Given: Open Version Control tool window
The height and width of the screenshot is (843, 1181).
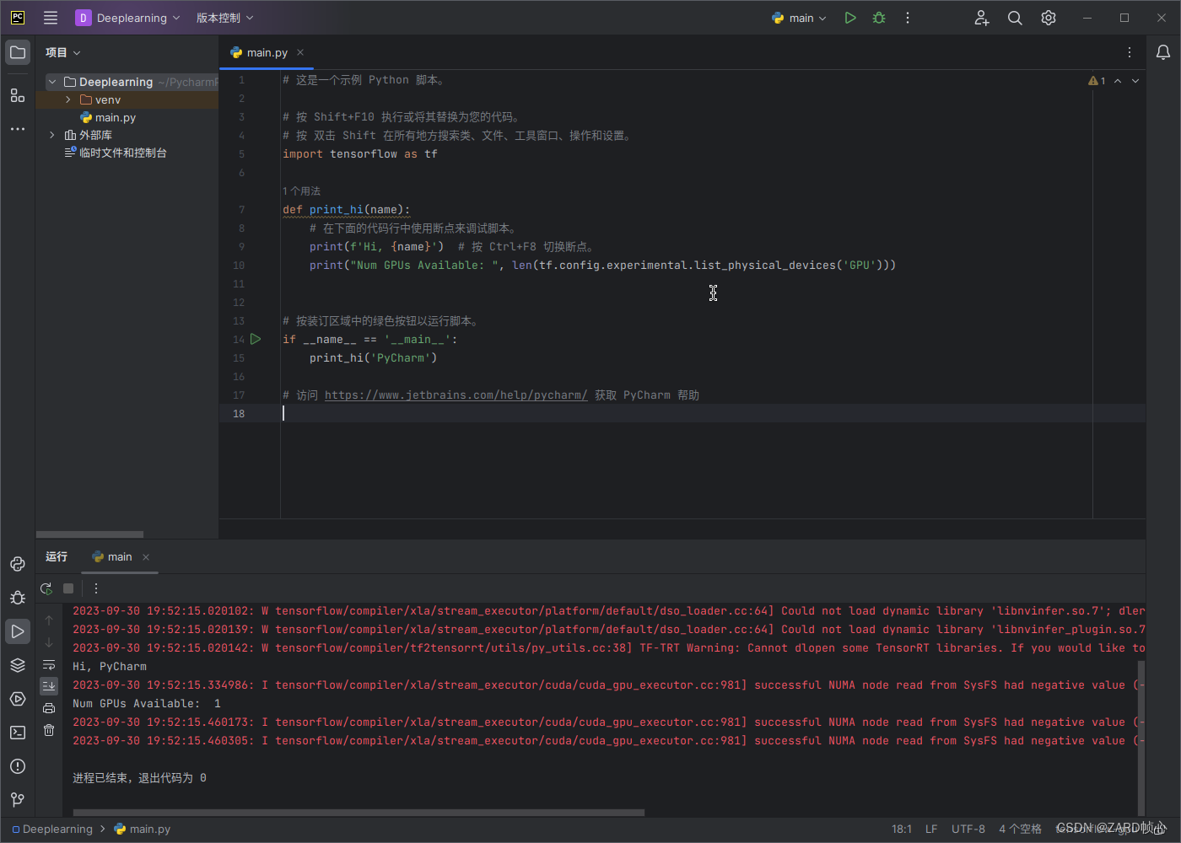Looking at the screenshot, I should coord(18,799).
